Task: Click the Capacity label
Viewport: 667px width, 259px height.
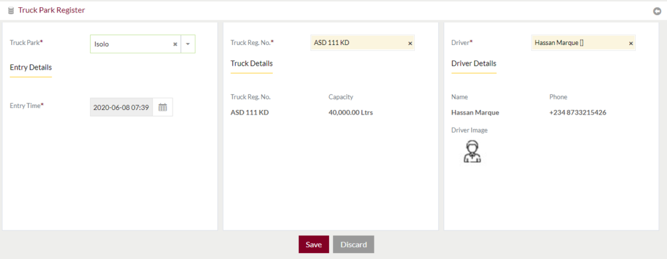Action: tap(341, 97)
